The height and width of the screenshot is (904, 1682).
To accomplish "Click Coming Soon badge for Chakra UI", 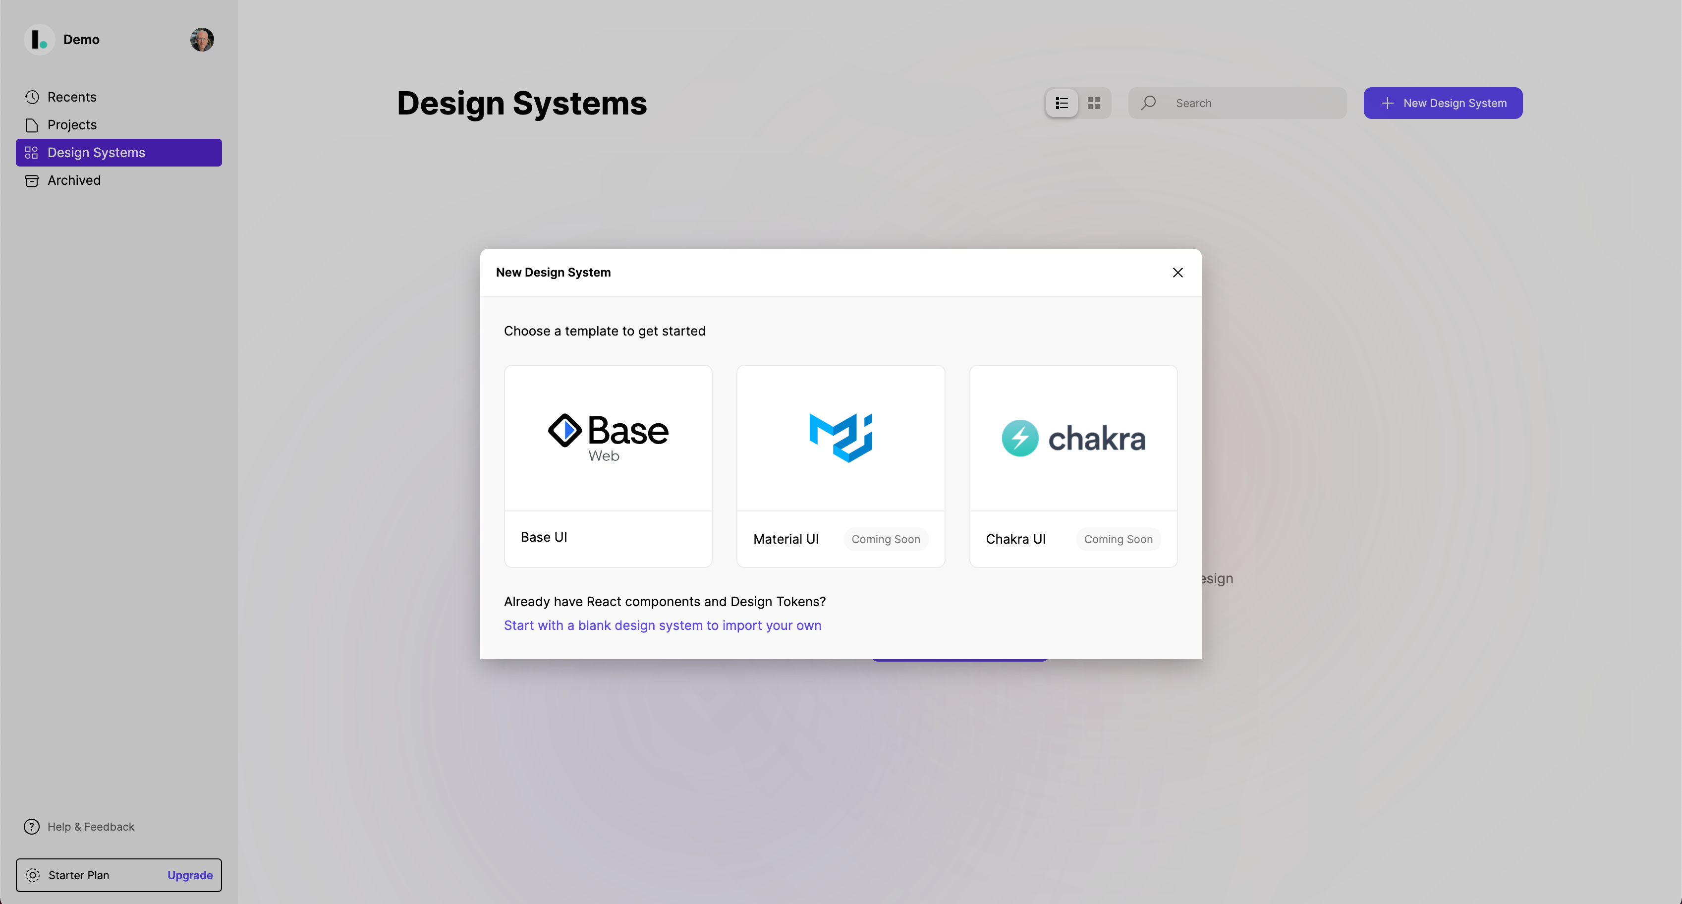I will tap(1118, 539).
